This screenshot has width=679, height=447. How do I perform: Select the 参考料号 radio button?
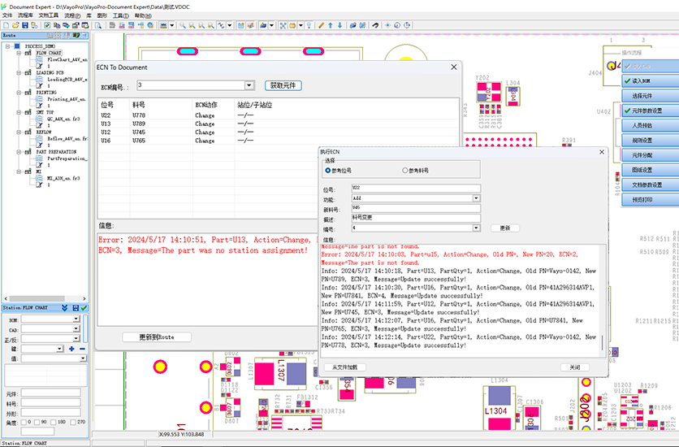405,171
